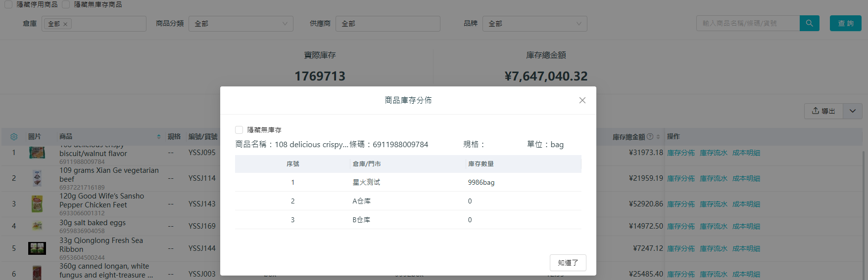
Task: Focus the product name search input
Action: coord(747,23)
